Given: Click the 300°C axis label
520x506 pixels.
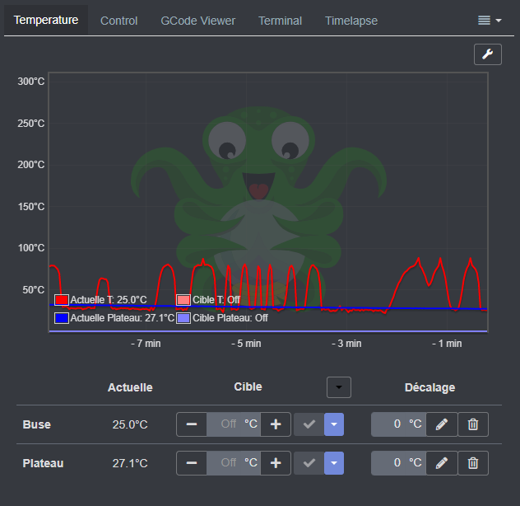Looking at the screenshot, I should [x=30, y=82].
